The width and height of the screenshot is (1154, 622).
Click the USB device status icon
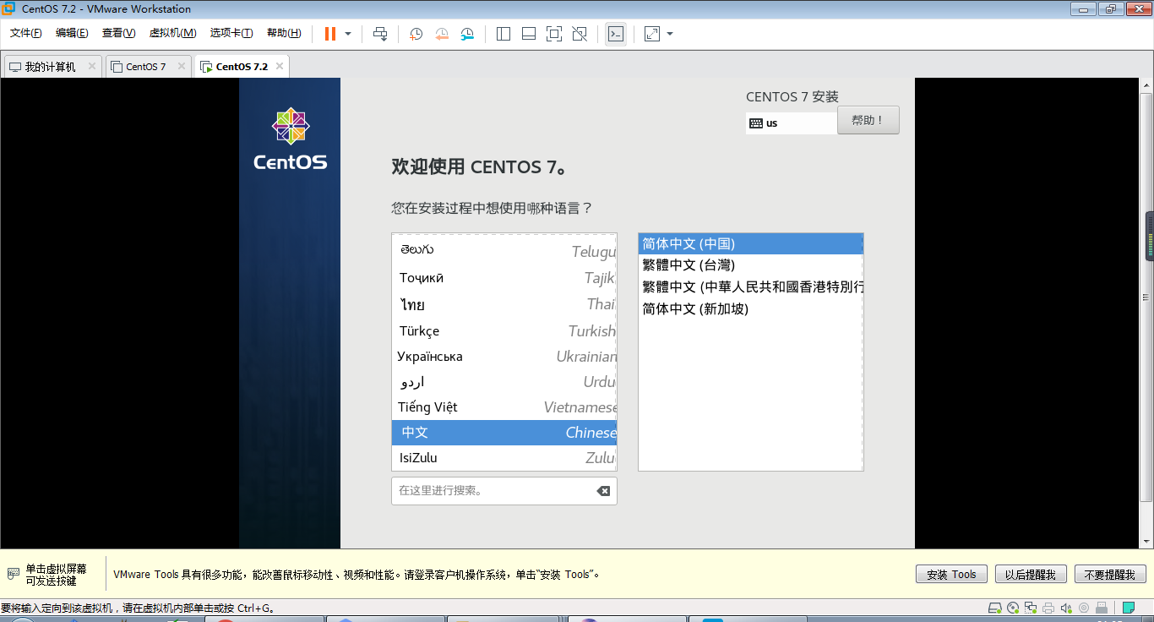[x=1101, y=608]
